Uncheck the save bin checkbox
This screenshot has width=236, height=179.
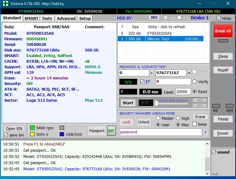point(6,135)
